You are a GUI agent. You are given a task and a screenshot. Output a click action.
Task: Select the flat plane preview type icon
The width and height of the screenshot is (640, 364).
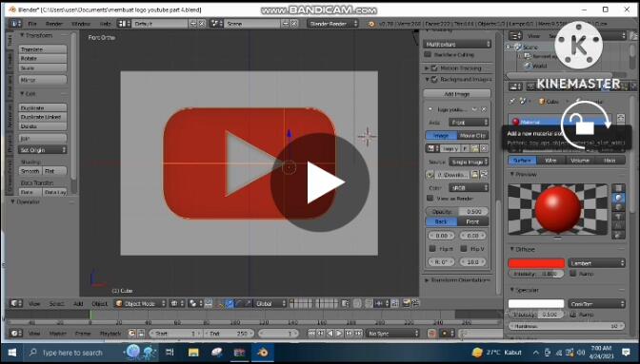[619, 188]
